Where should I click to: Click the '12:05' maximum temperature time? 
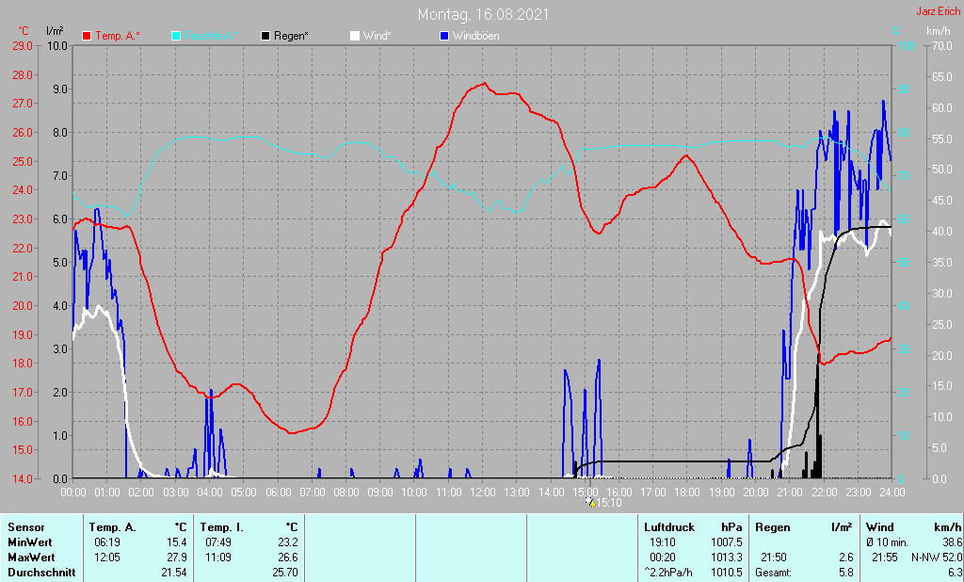click(x=107, y=558)
